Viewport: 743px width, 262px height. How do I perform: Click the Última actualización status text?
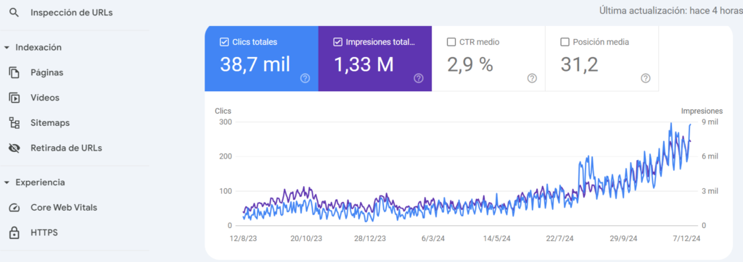671,11
